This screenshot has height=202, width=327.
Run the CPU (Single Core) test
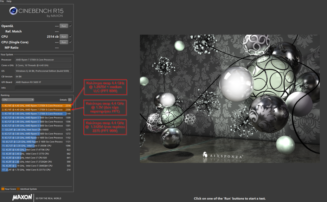pos(64,42)
